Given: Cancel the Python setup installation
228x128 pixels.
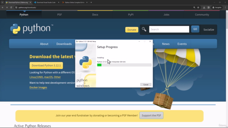Looking at the screenshot, I should point(146,85).
